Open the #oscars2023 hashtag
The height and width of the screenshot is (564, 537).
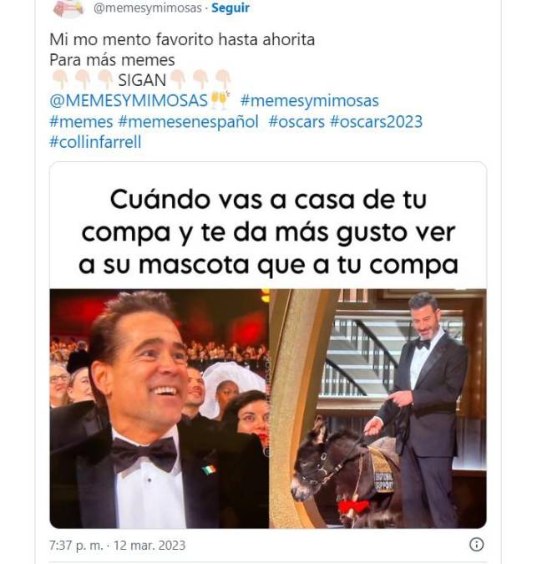pos(376,122)
